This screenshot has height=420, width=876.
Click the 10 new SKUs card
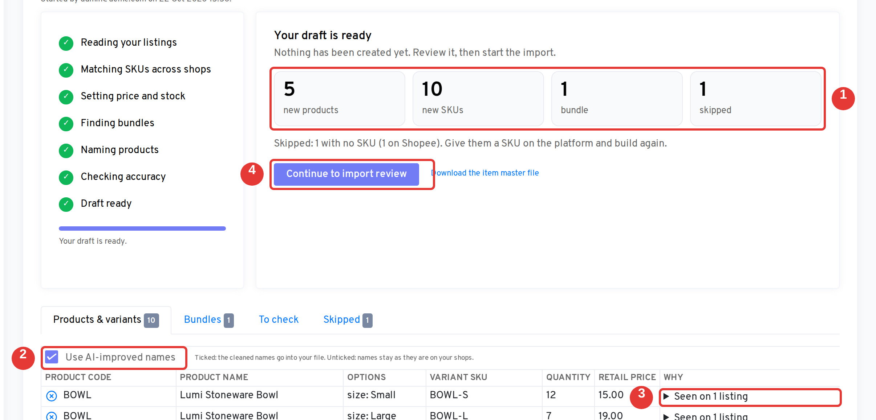(x=478, y=99)
